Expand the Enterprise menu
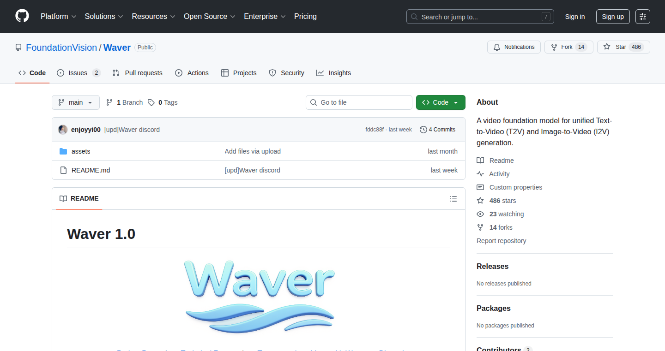 click(x=265, y=16)
